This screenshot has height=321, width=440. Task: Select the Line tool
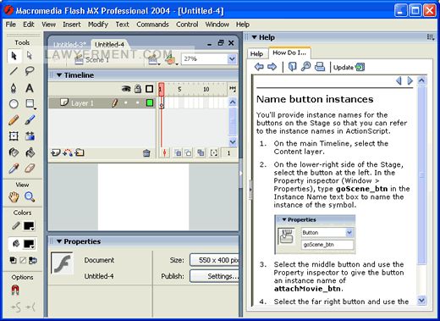pyautogui.click(x=14, y=71)
